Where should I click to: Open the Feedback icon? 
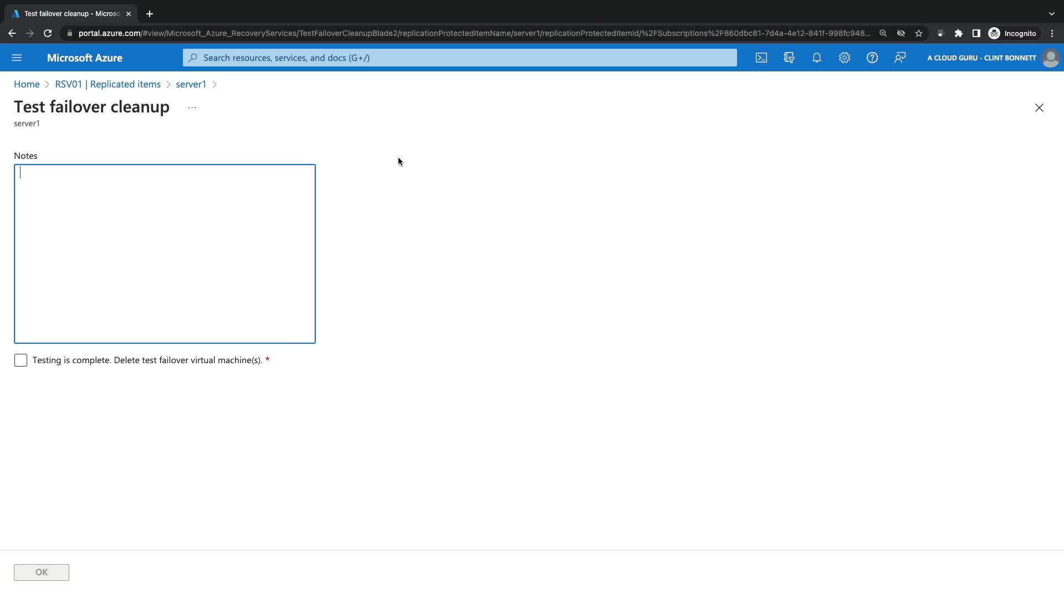tap(899, 58)
